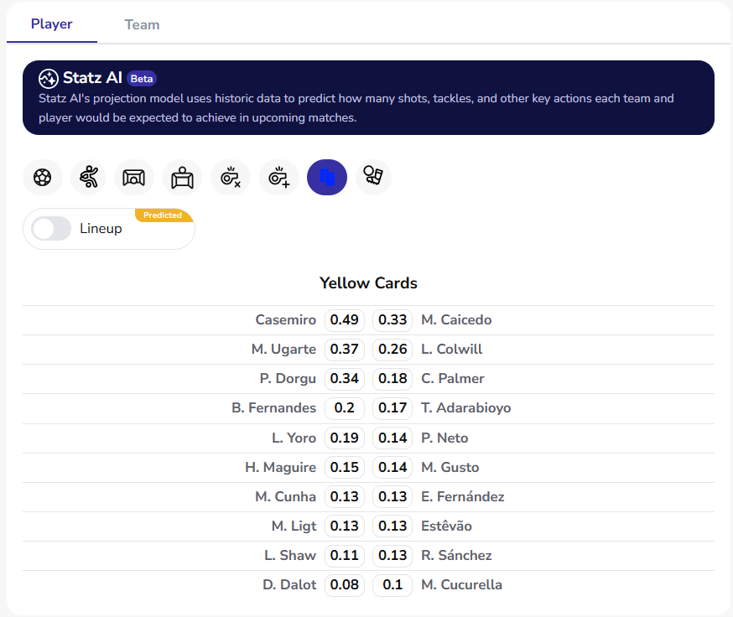
Task: Toggle the Lineup switch
Action: [51, 229]
